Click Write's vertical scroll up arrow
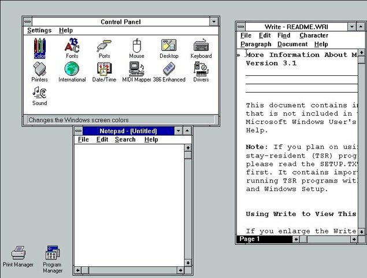 coord(362,53)
